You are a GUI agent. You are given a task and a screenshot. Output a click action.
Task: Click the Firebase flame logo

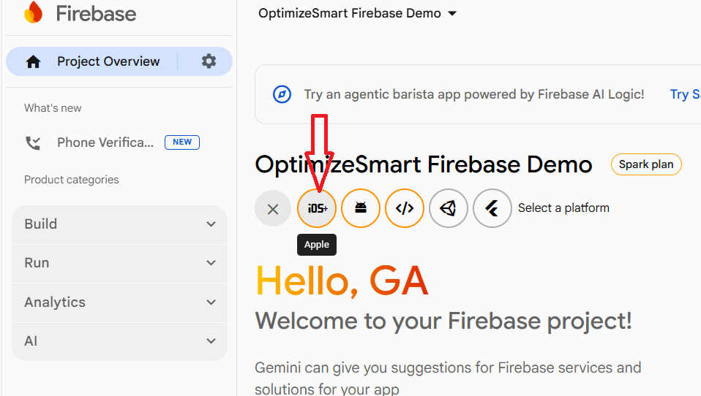point(34,12)
